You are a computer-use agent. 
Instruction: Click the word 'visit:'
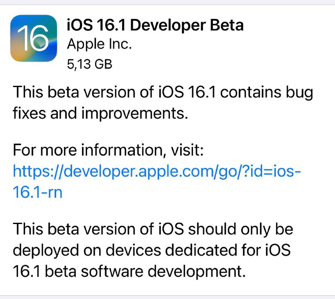tap(187, 150)
